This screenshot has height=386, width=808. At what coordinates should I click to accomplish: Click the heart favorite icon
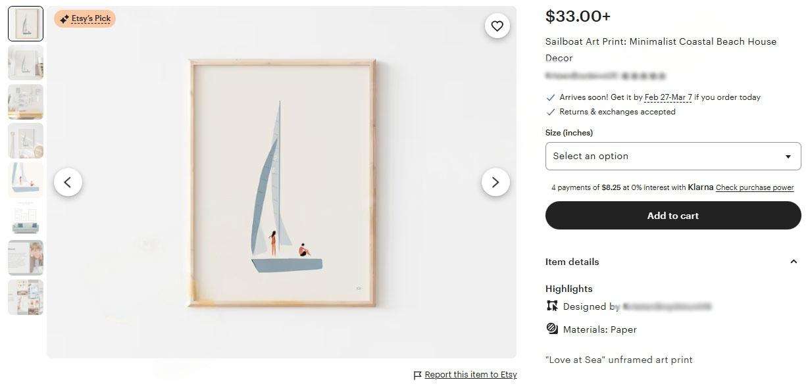(x=497, y=26)
